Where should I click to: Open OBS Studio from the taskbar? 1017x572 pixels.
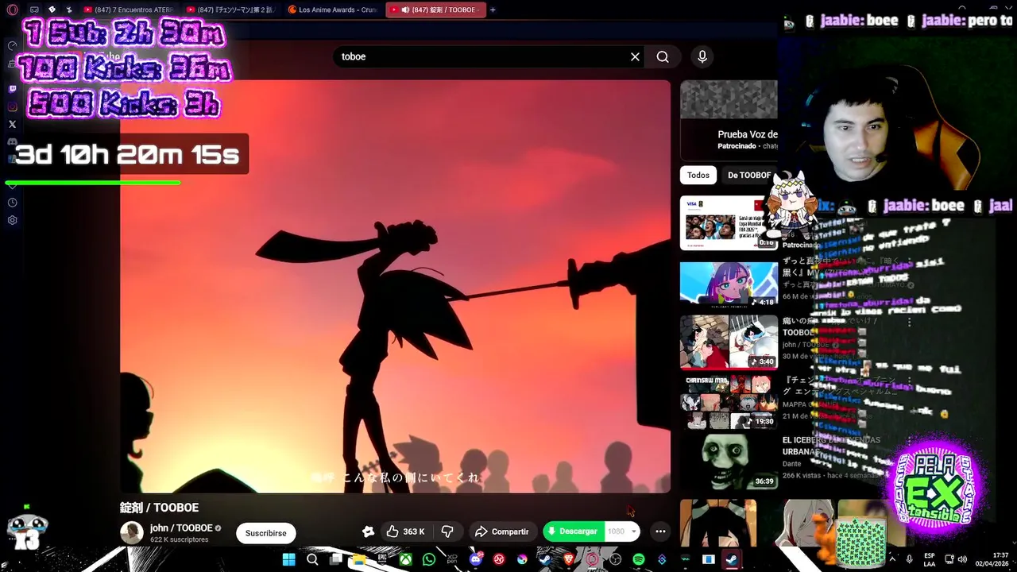(615, 560)
